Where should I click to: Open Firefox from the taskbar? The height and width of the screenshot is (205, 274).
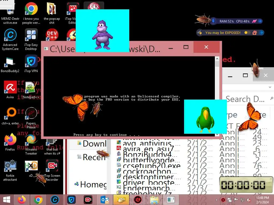[22, 200]
